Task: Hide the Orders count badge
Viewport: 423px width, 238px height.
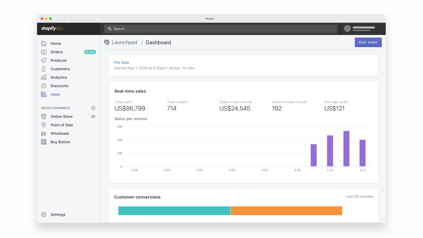Action: coord(90,52)
